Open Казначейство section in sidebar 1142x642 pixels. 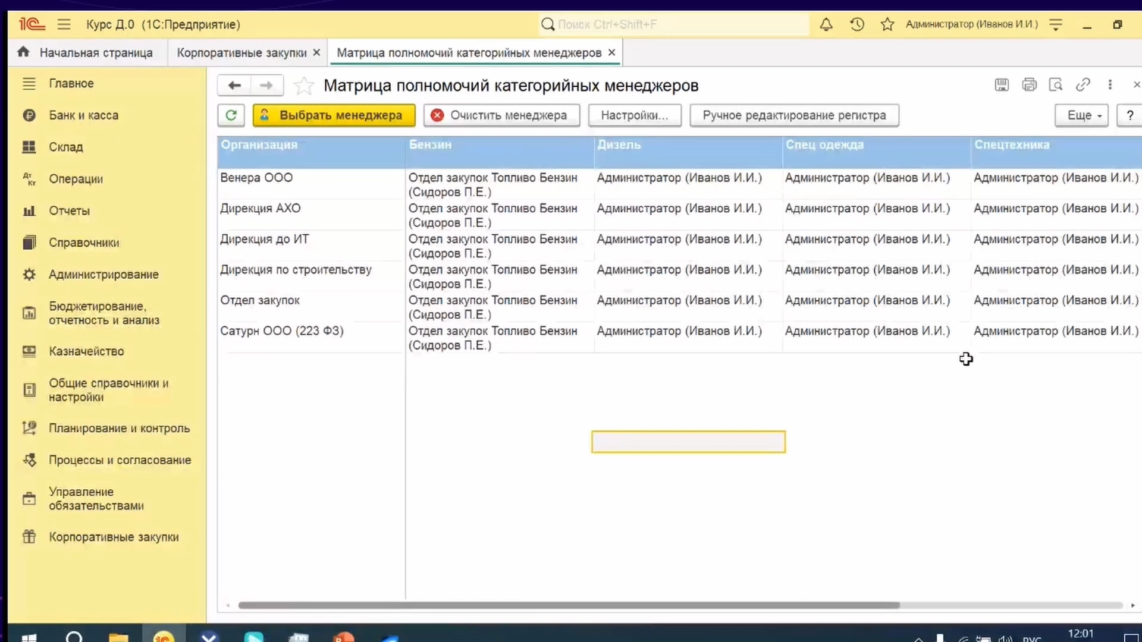tap(86, 351)
